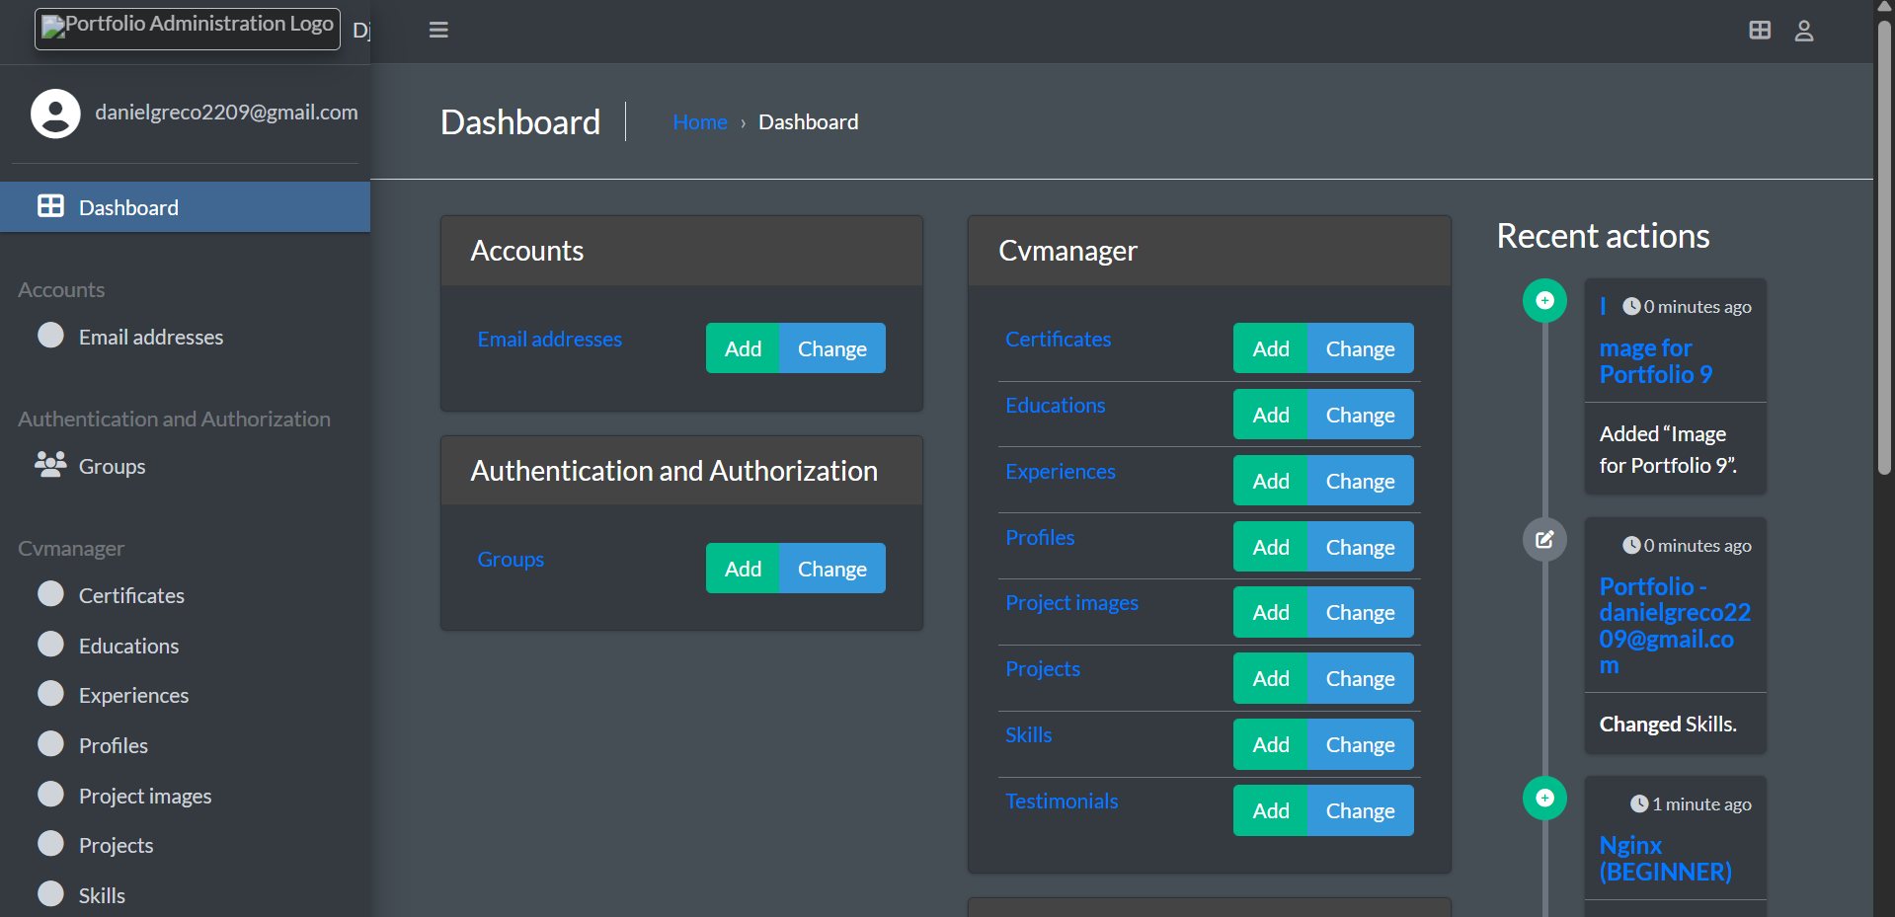This screenshot has height=917, width=1895.
Task: Click the circle icon beside sidebar Skills
Action: [x=50, y=893]
